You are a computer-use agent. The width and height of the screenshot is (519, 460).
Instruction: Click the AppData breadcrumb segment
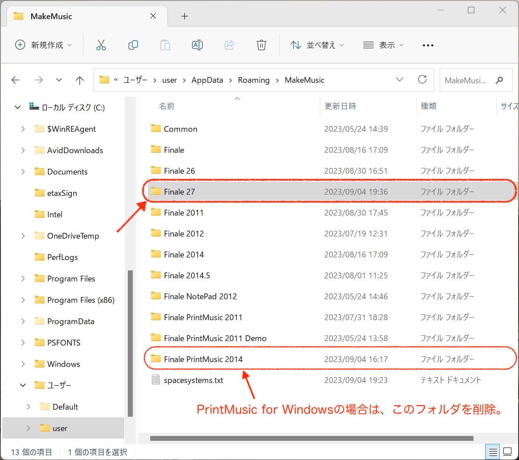[x=207, y=80]
